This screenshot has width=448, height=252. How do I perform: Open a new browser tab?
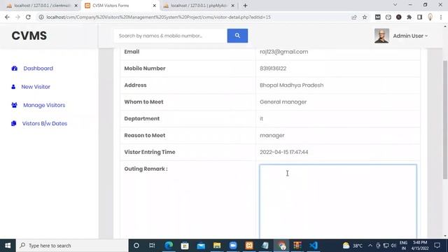pyautogui.click(x=245, y=6)
